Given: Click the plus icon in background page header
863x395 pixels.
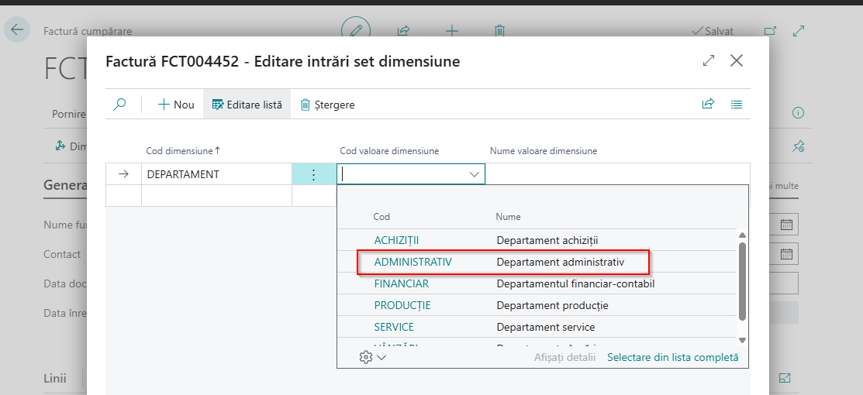Looking at the screenshot, I should [451, 31].
